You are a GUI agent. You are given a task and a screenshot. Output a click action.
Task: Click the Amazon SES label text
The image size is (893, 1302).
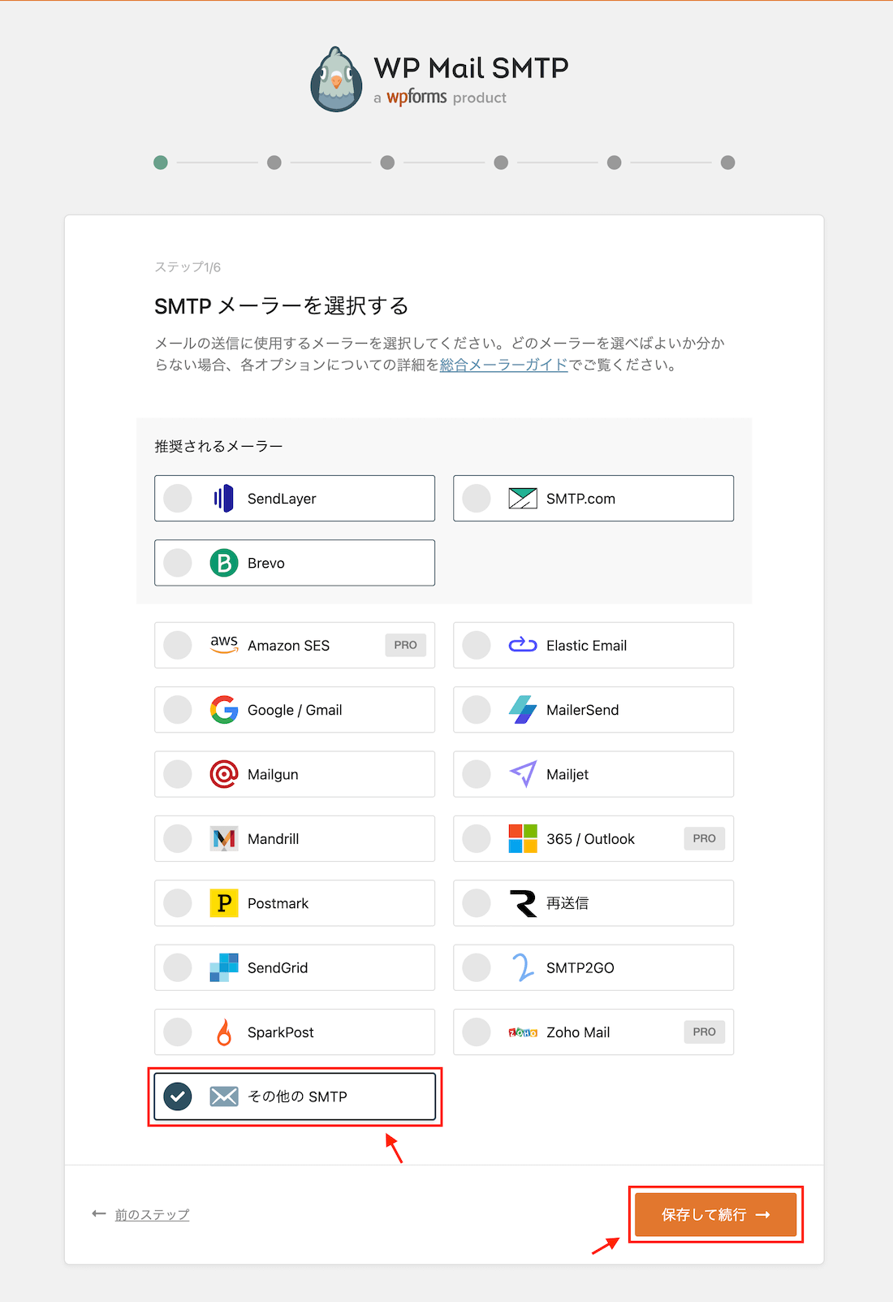click(288, 646)
